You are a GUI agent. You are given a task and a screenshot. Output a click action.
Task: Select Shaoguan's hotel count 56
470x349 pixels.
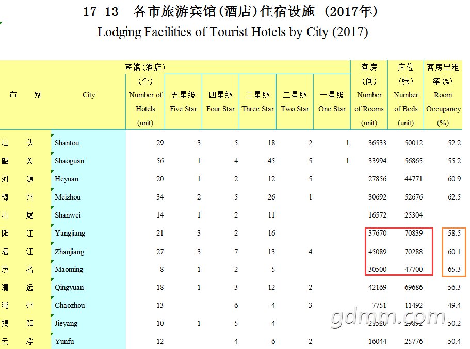point(160,161)
